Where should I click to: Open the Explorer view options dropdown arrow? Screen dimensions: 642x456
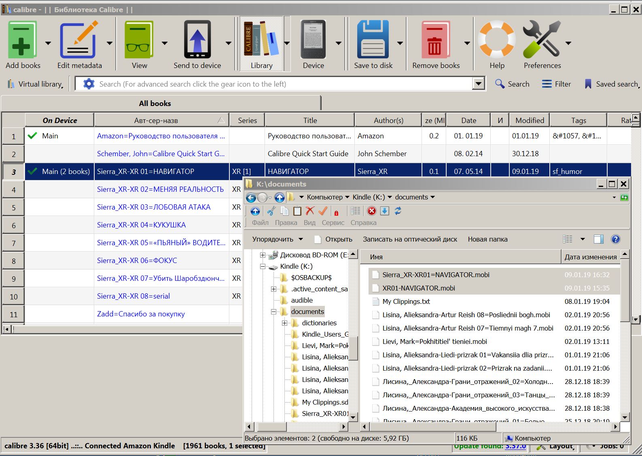point(583,239)
